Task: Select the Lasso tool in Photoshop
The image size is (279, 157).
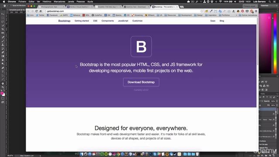Action: [3, 21]
